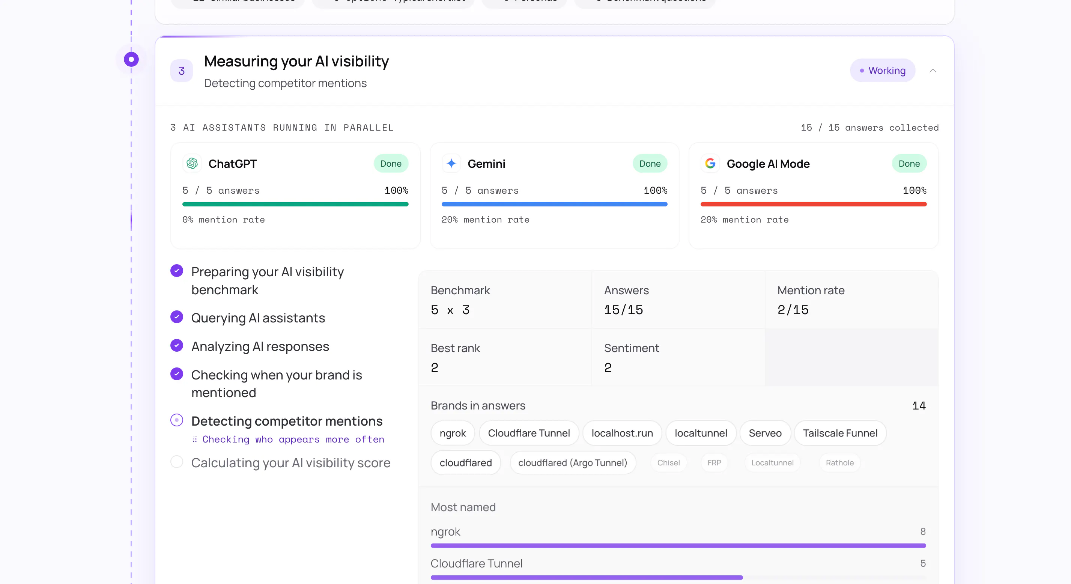
Task: Click the step 3 number badge
Action: coord(182,71)
